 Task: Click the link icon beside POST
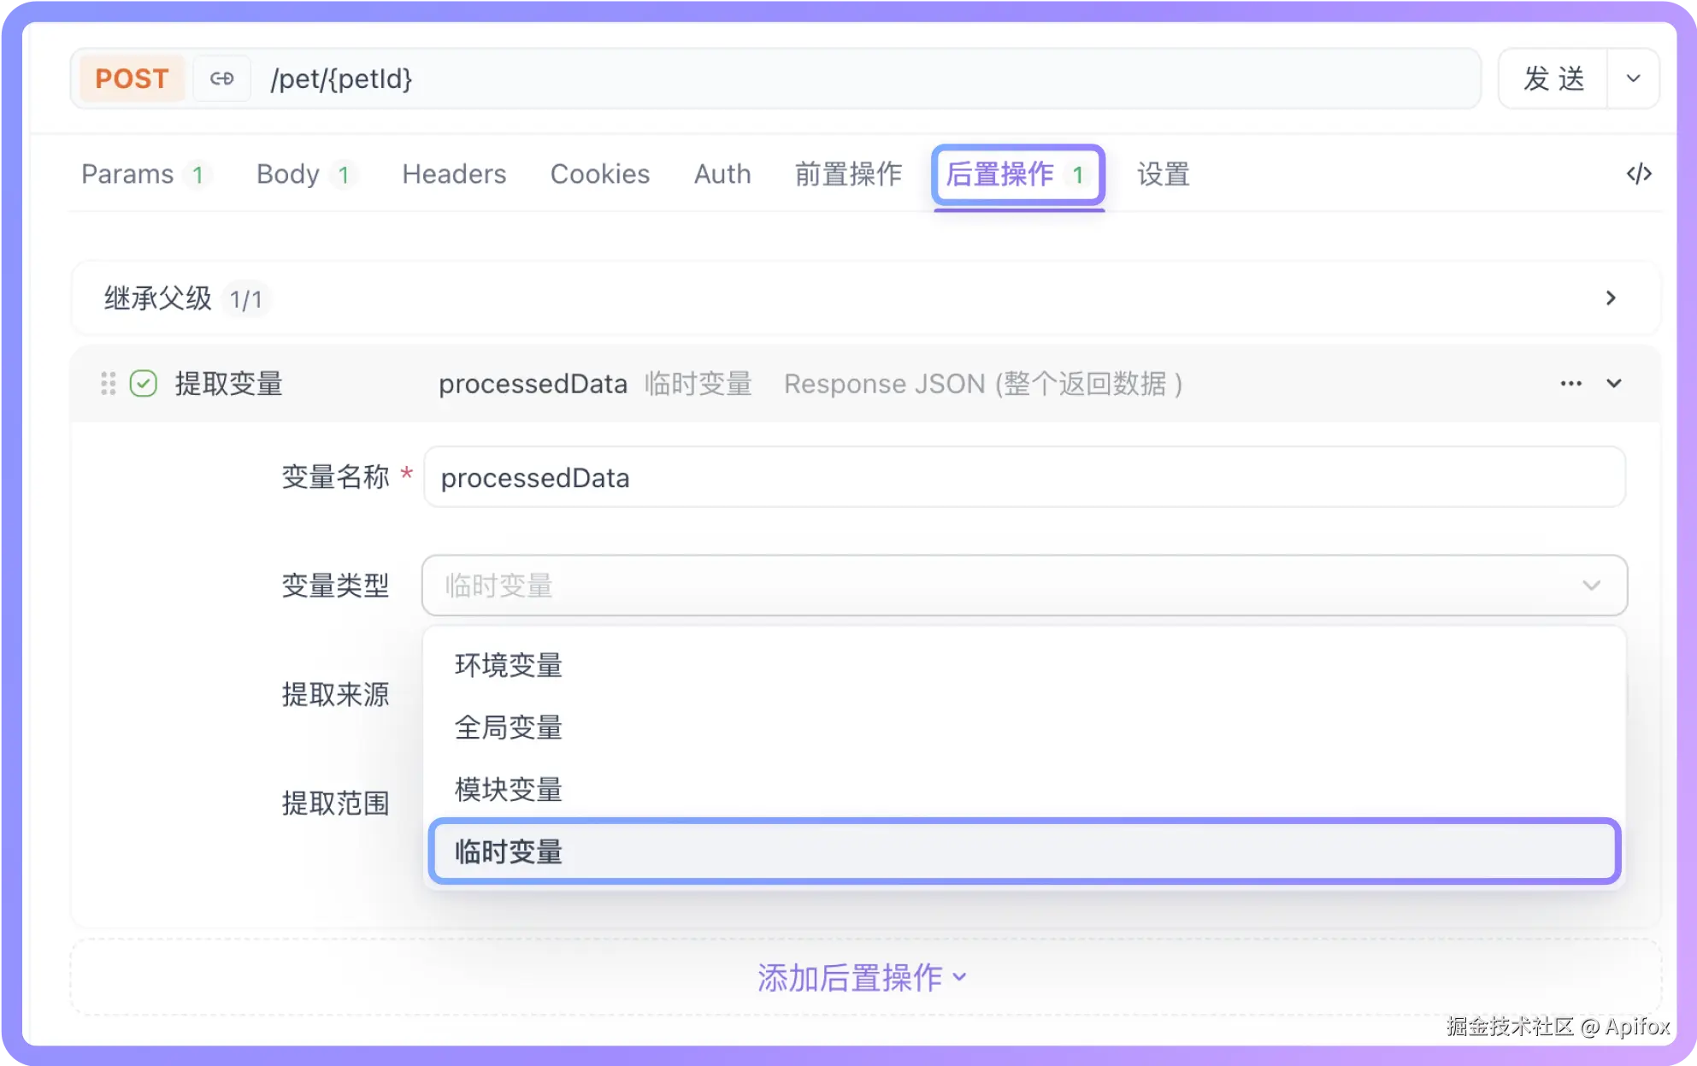coord(221,79)
